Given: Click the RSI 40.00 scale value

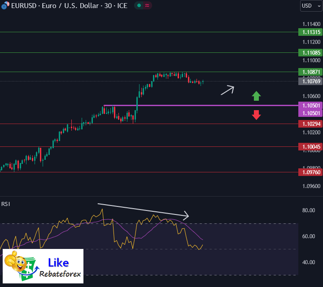Looking at the screenshot, I should pyautogui.click(x=309, y=262).
